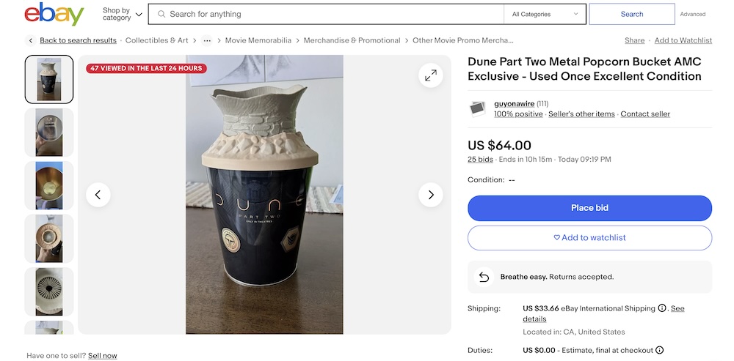Image resolution: width=734 pixels, height=361 pixels.
Task: Go to next product image
Action: click(x=430, y=195)
